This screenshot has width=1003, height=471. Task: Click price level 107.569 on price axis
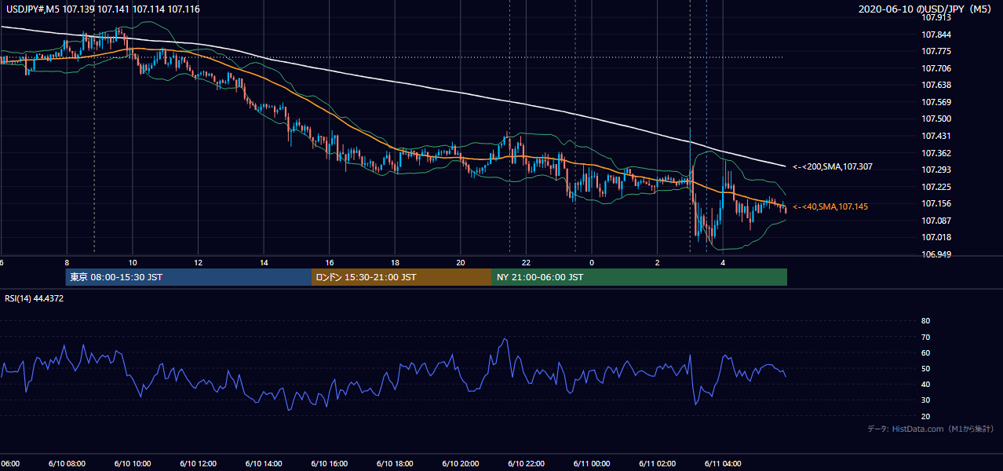[936, 102]
